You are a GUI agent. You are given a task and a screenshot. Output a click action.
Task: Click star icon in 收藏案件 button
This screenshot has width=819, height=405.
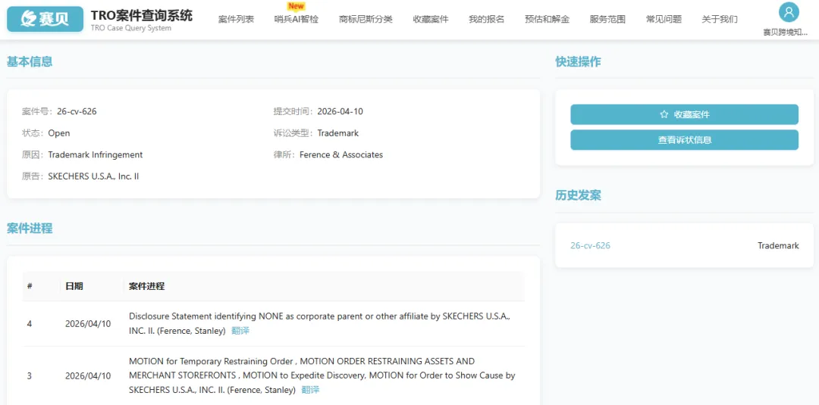[x=664, y=114]
